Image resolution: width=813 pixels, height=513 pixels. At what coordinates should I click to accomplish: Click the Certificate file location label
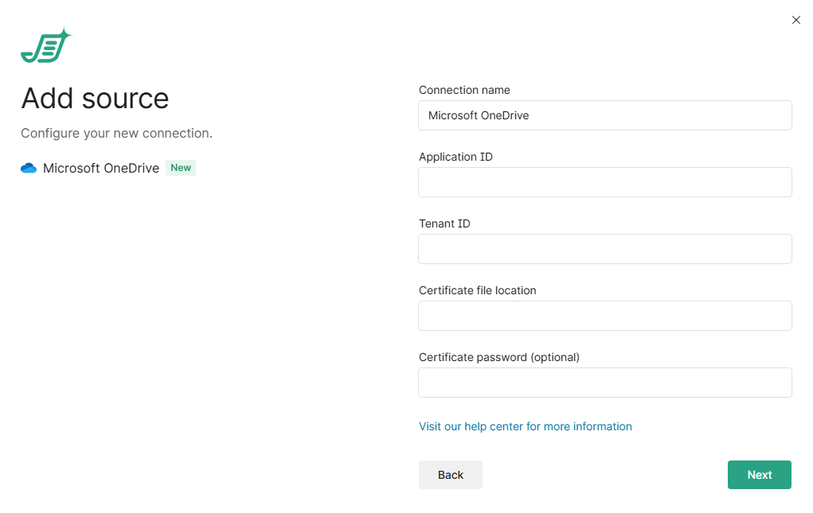(477, 290)
